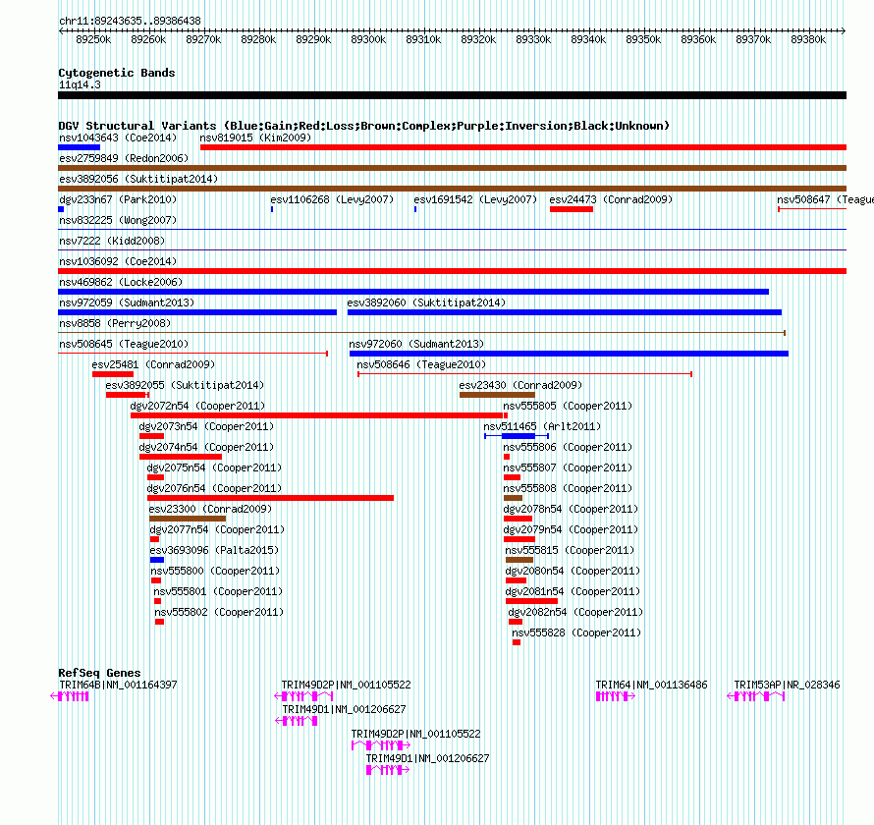Click nsv8858 (Perry2008) label

tap(115, 323)
